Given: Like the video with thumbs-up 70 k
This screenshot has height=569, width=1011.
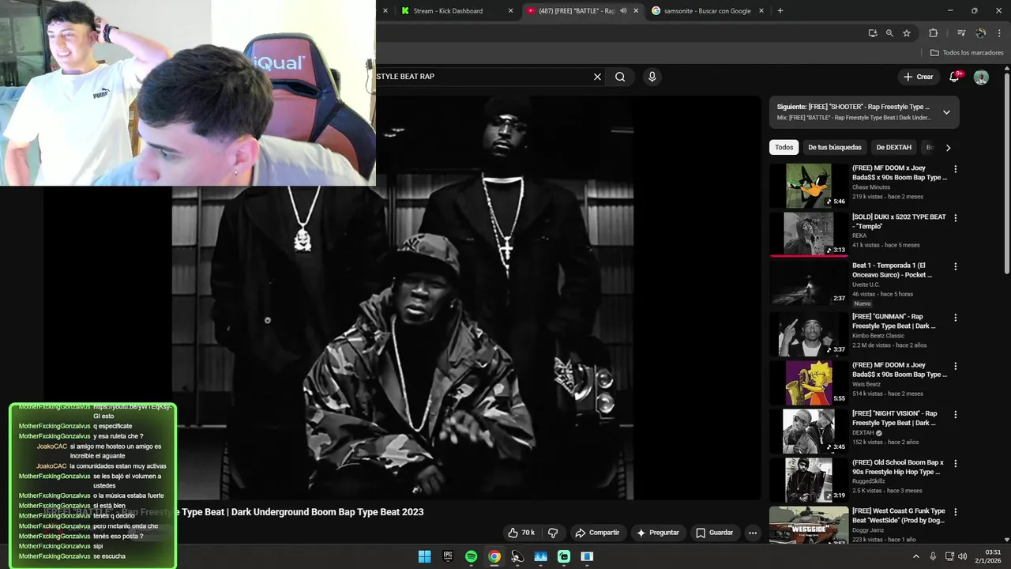Looking at the screenshot, I should coord(521,533).
